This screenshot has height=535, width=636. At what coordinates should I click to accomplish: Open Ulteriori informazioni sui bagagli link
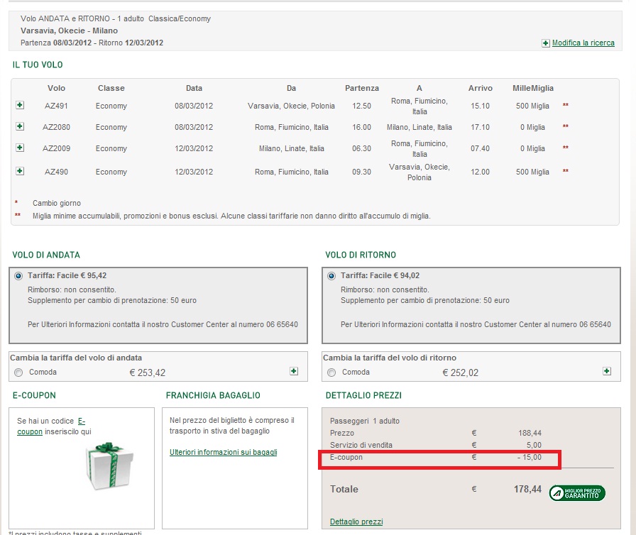pos(223,452)
